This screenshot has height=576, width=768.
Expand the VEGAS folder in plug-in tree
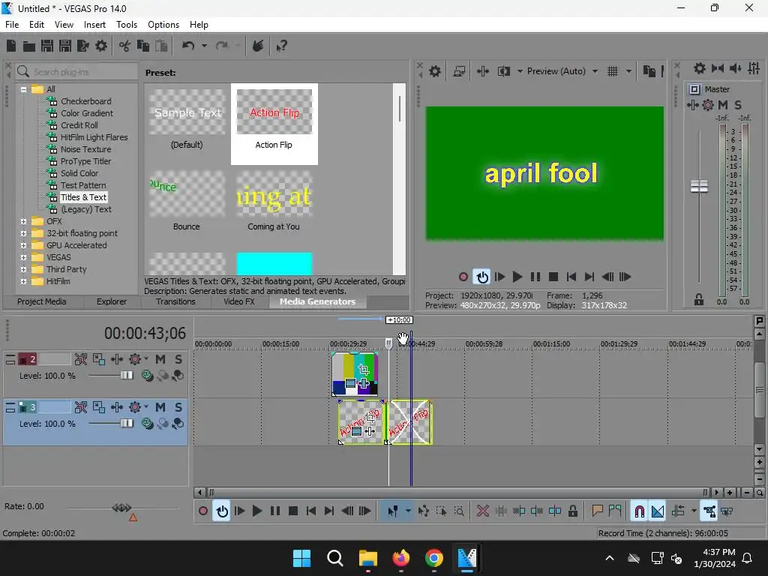coord(23,258)
